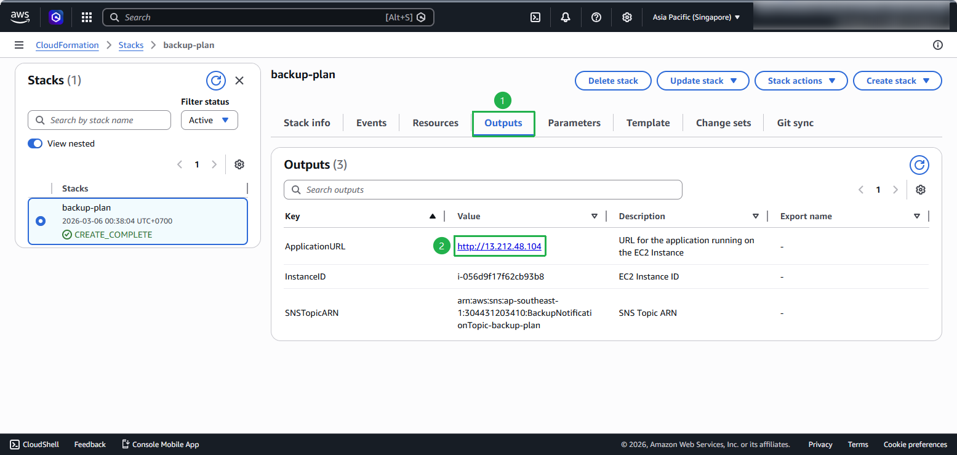Open the Terms link
This screenshot has height=455, width=957.
(858, 444)
